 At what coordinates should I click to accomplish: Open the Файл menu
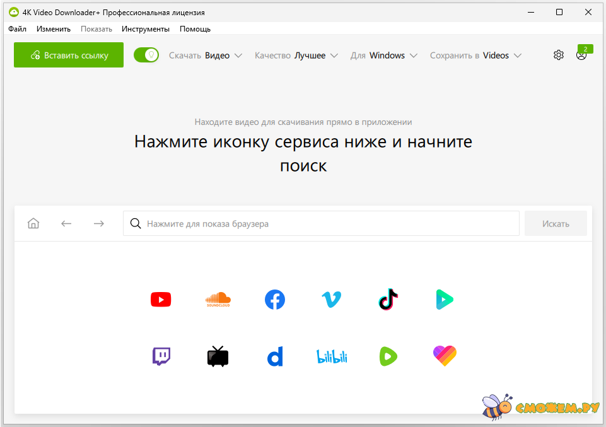coord(18,29)
